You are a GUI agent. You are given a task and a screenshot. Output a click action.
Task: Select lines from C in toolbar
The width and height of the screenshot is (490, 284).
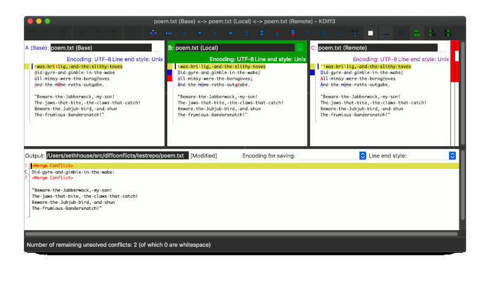[339, 32]
